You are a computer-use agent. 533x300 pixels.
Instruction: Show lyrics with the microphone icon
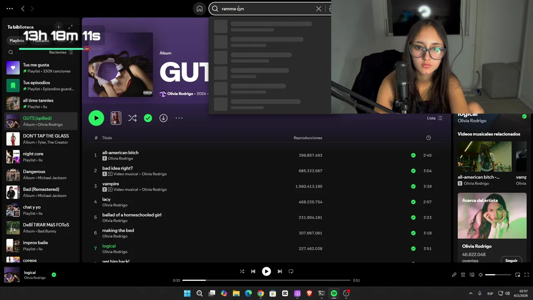[x=454, y=275]
